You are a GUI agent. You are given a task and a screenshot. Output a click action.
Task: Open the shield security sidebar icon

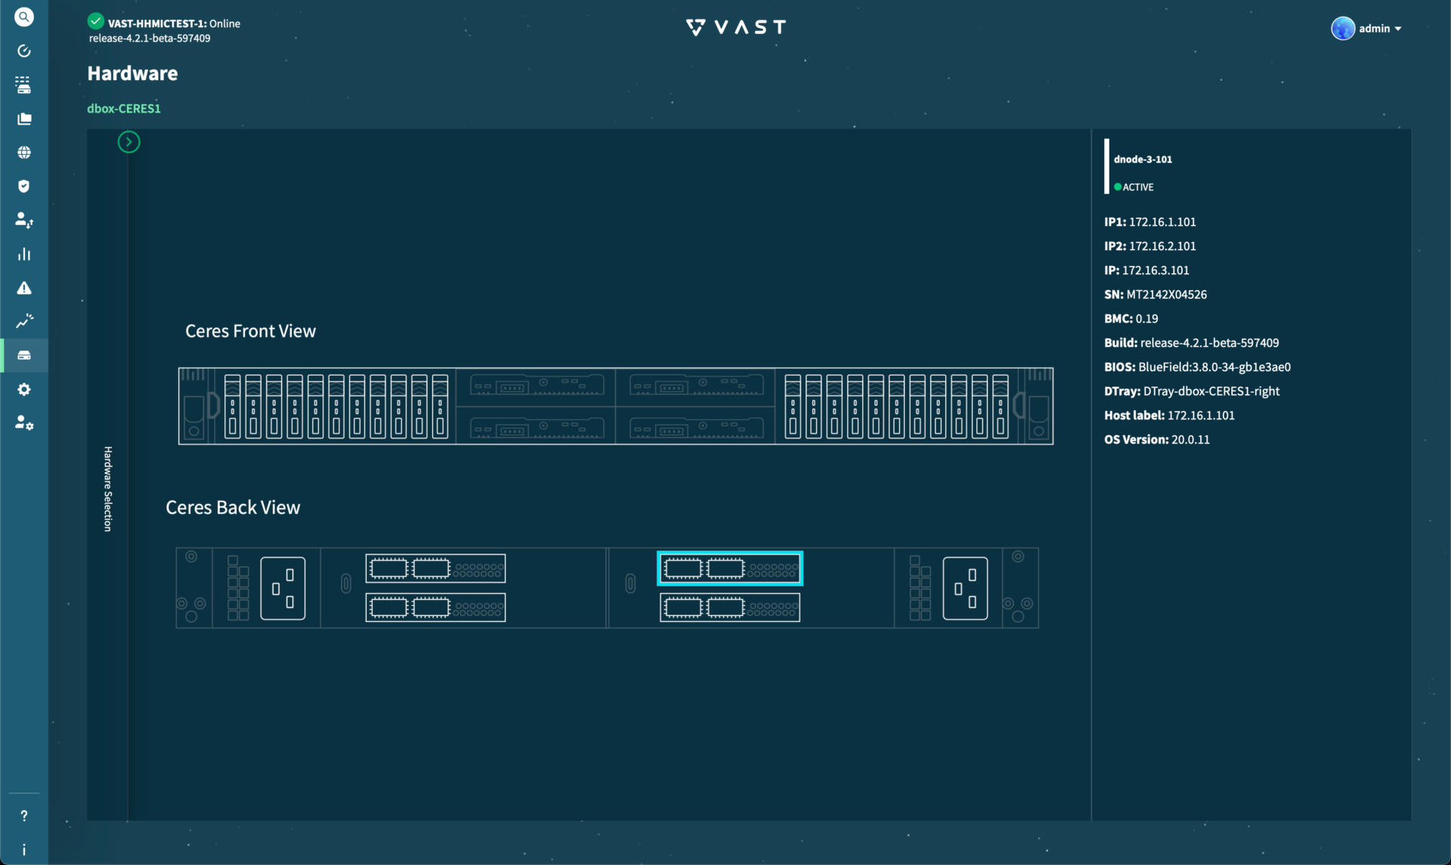click(24, 186)
